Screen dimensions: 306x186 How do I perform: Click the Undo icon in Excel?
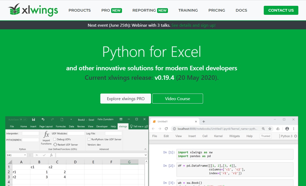pos(43,119)
